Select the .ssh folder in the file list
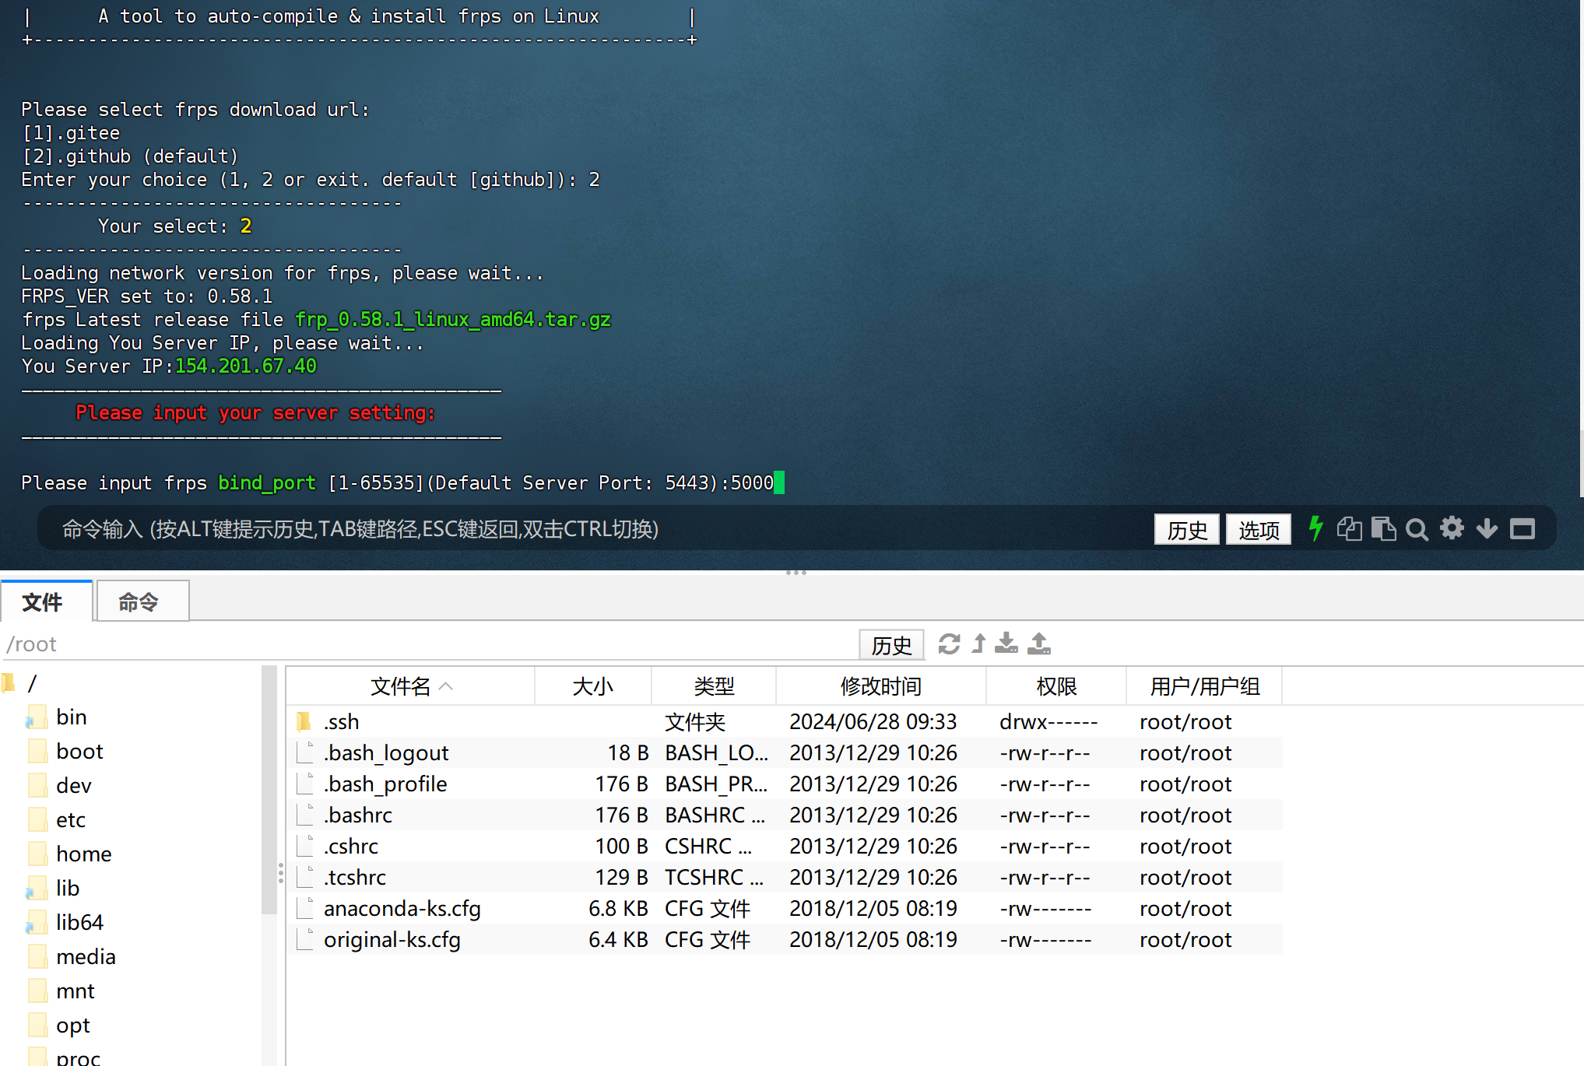Screen dimensions: 1584x1066 tap(341, 721)
